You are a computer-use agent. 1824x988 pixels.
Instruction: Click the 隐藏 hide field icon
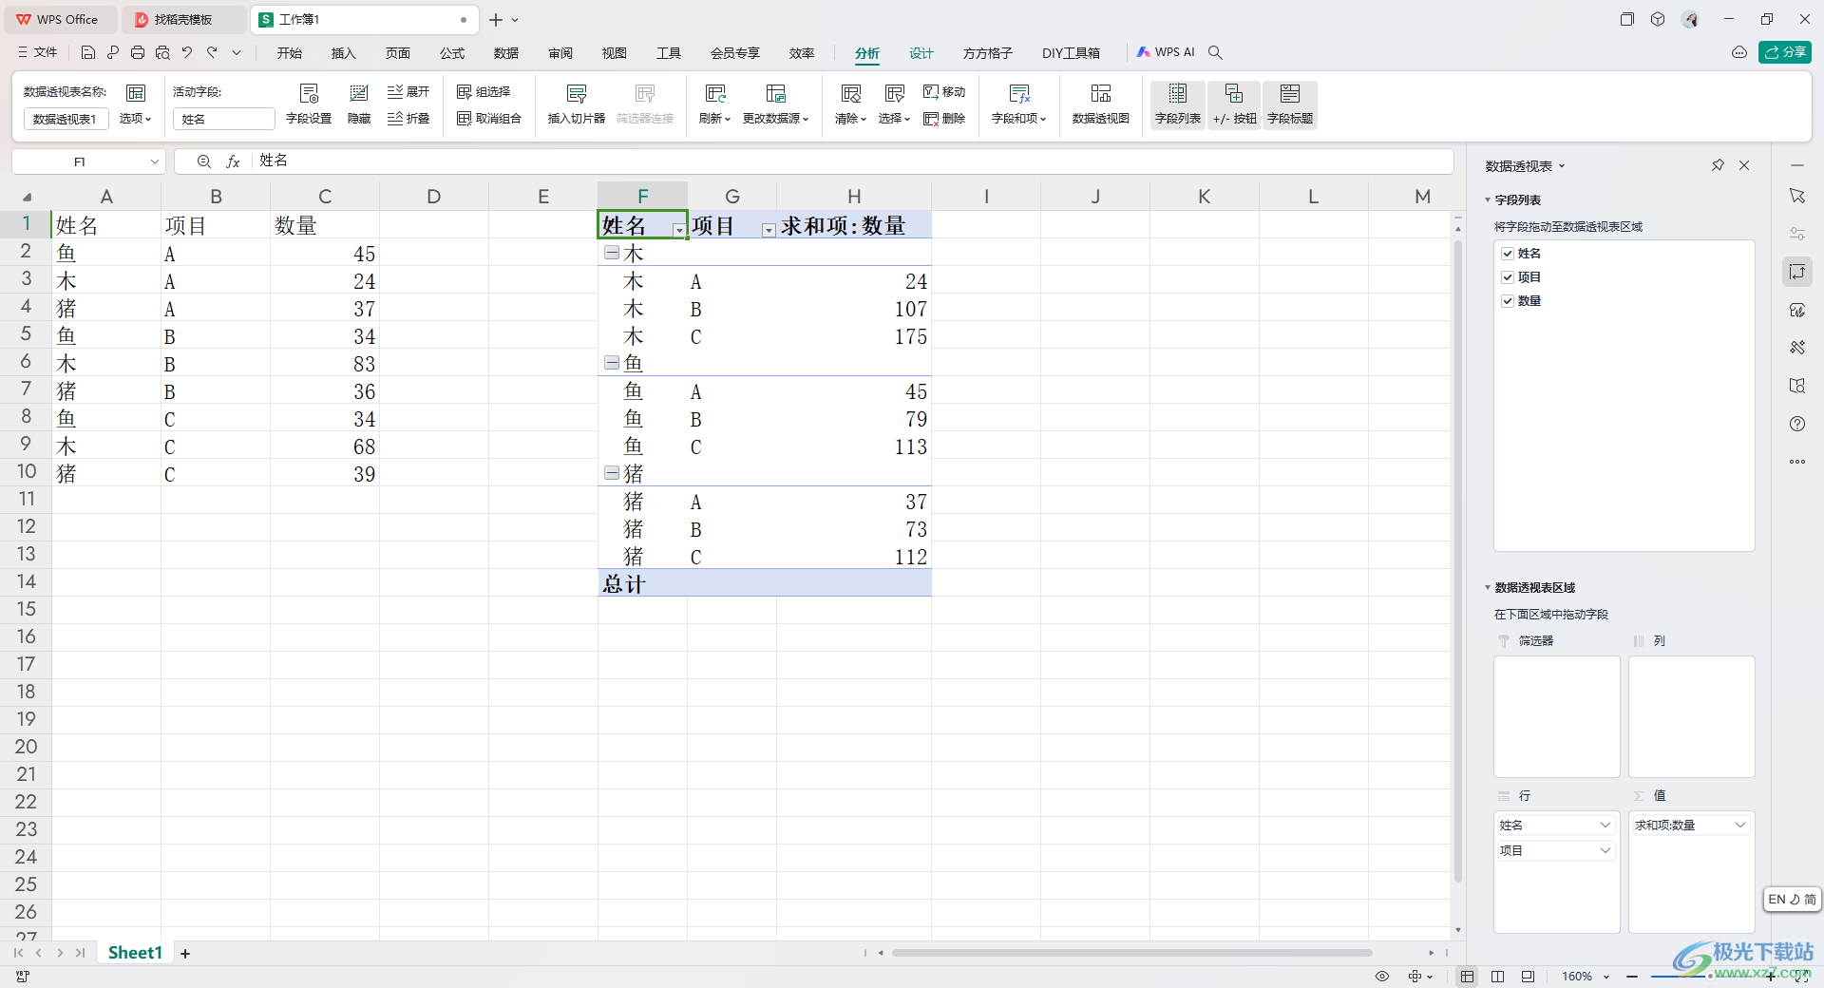pyautogui.click(x=359, y=104)
